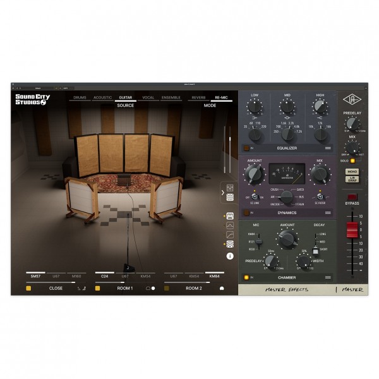The image size is (379, 379).
Task: Toggle the Solo light button
Action: click(x=352, y=160)
